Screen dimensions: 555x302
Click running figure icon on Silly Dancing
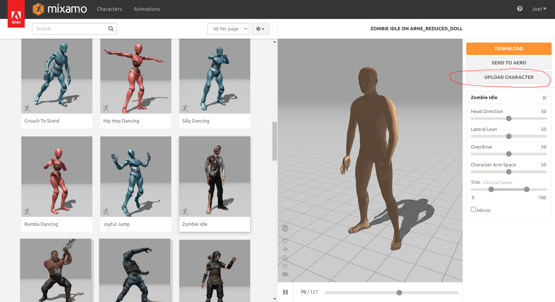click(x=185, y=108)
